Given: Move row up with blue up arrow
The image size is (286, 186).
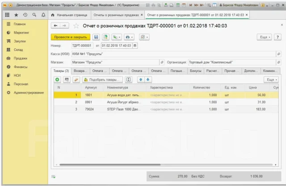Looking at the screenshot, I should (x=141, y=80).
